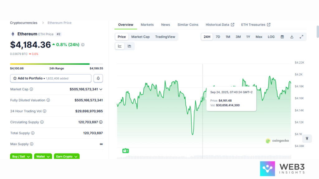
Task: Set chart range to 1M
Action: point(228,37)
